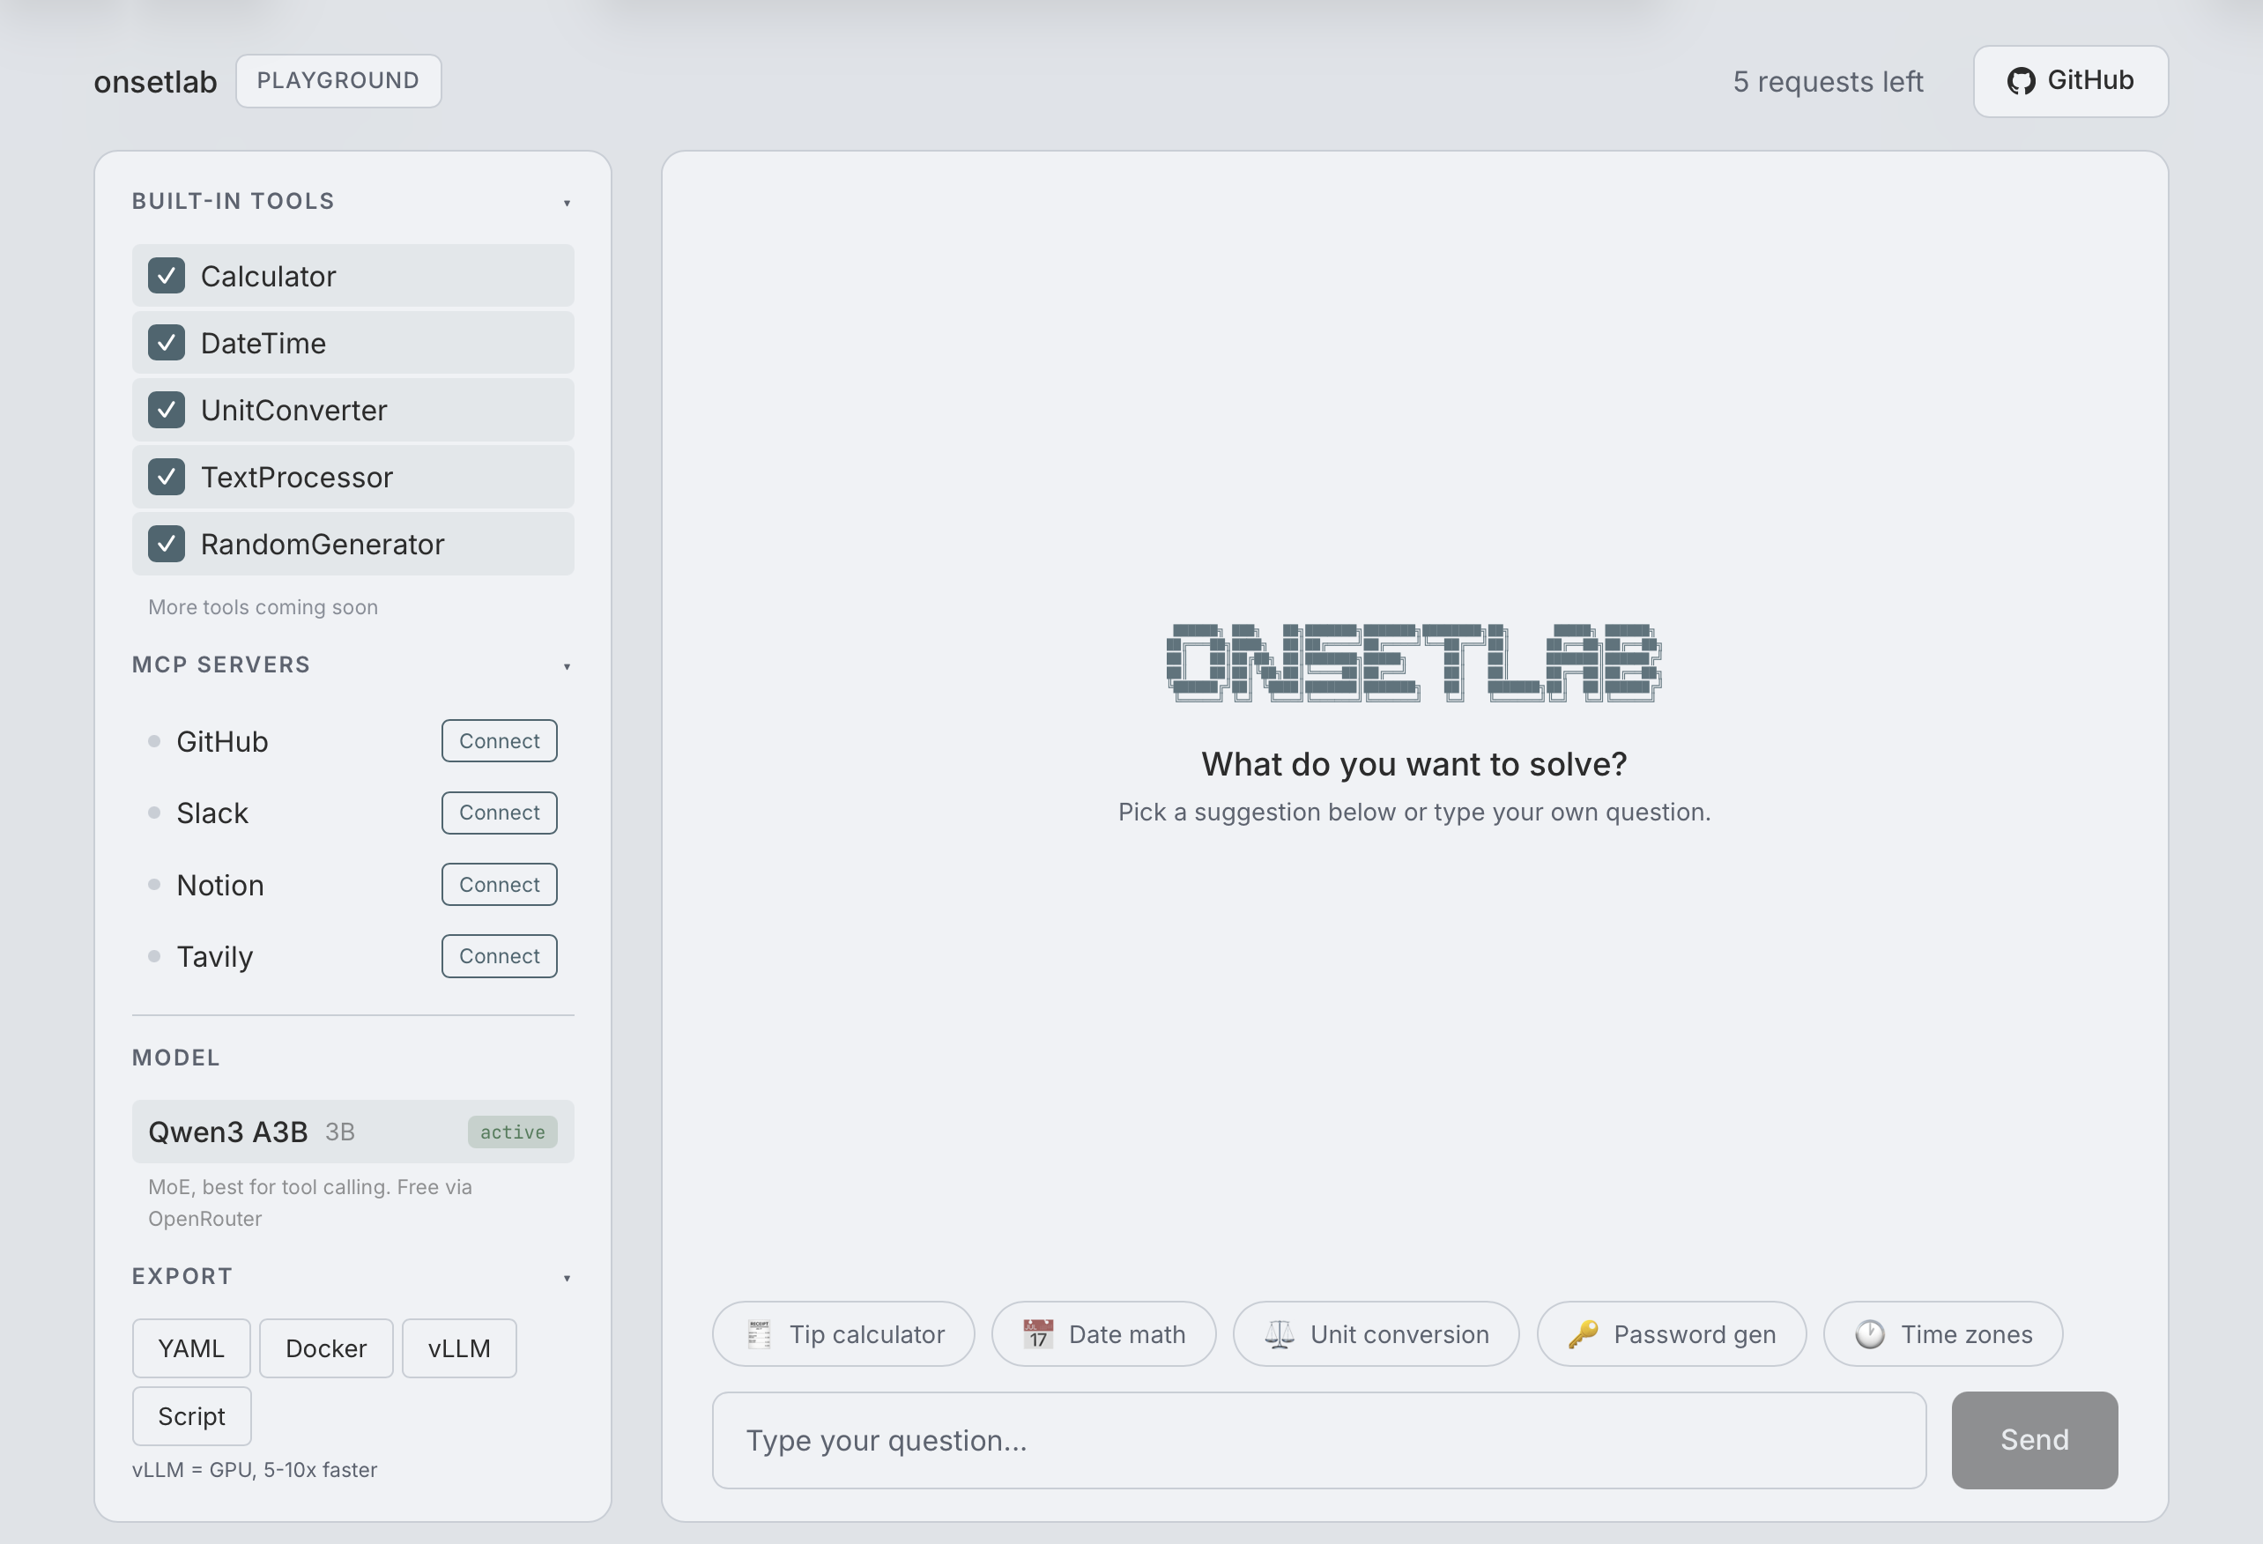Click the question input field
The height and width of the screenshot is (1544, 2263).
tap(1315, 1440)
